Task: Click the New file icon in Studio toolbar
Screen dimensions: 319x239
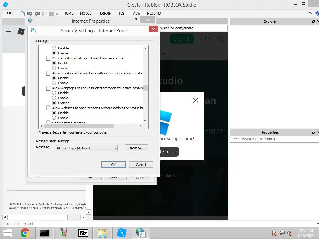Action: click(x=22, y=14)
